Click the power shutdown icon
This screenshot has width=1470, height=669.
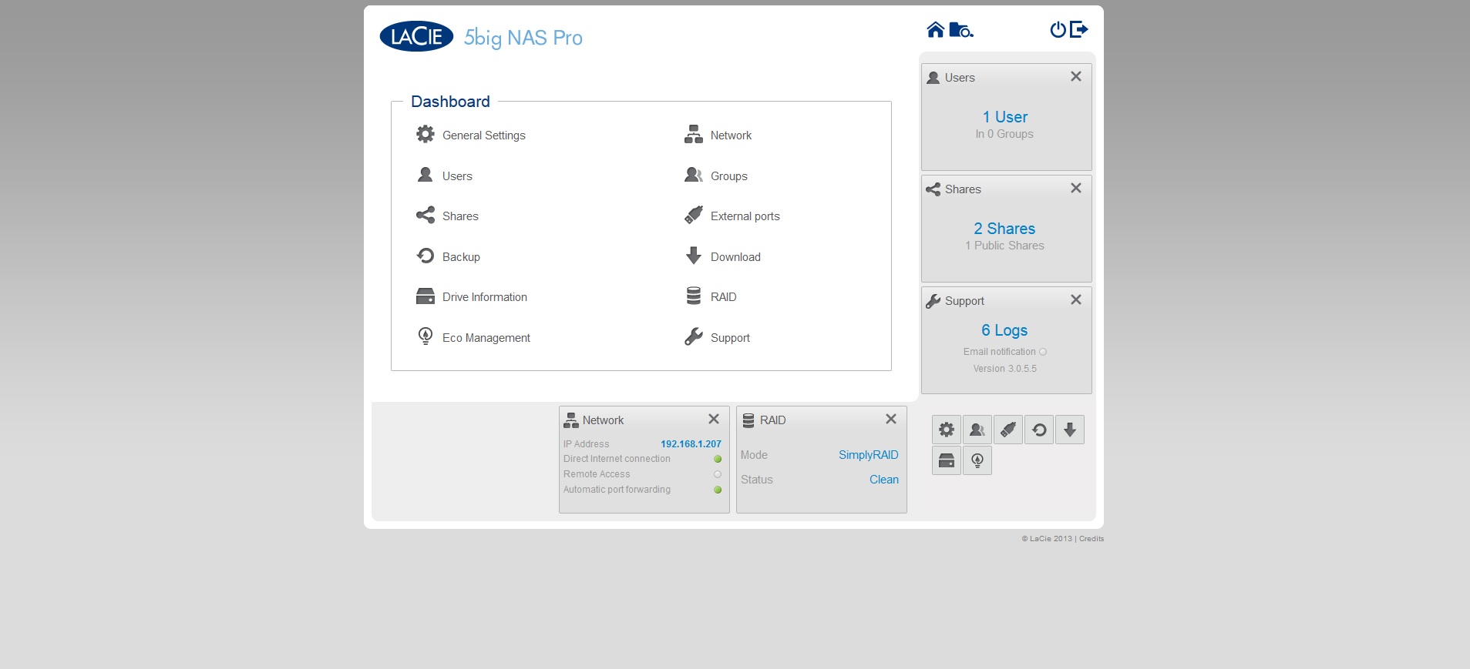1058,29
